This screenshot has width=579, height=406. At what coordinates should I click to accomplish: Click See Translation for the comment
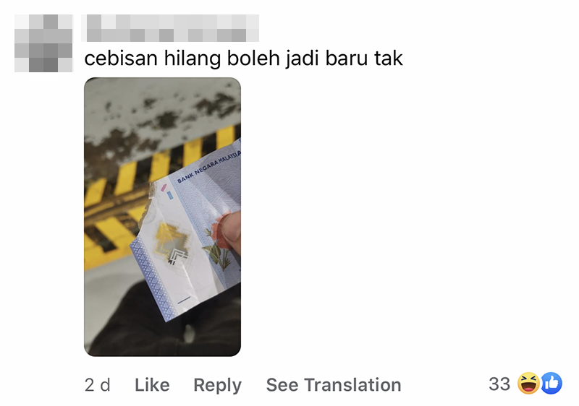[x=334, y=385]
